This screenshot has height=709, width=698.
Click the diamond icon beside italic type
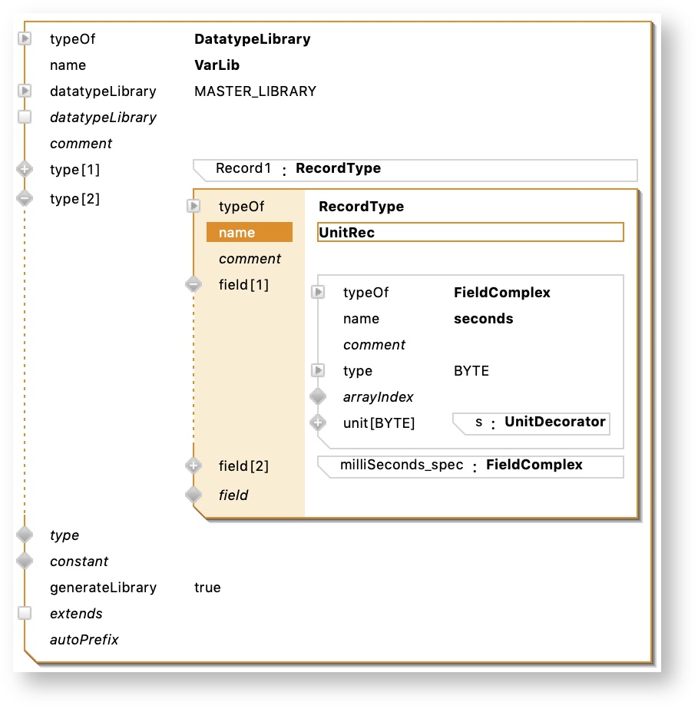tap(25, 535)
